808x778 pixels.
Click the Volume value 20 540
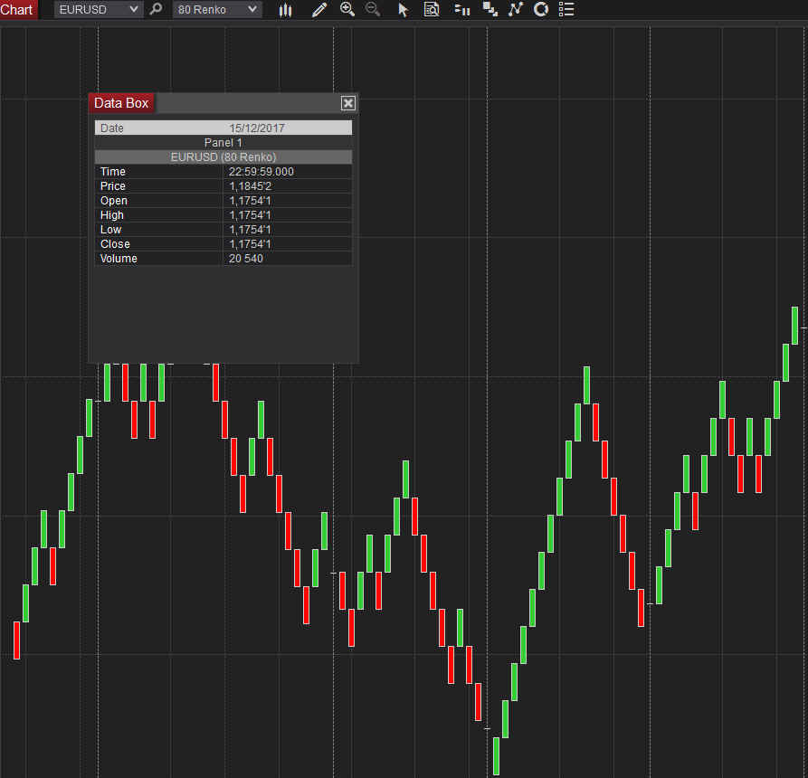pyautogui.click(x=246, y=258)
